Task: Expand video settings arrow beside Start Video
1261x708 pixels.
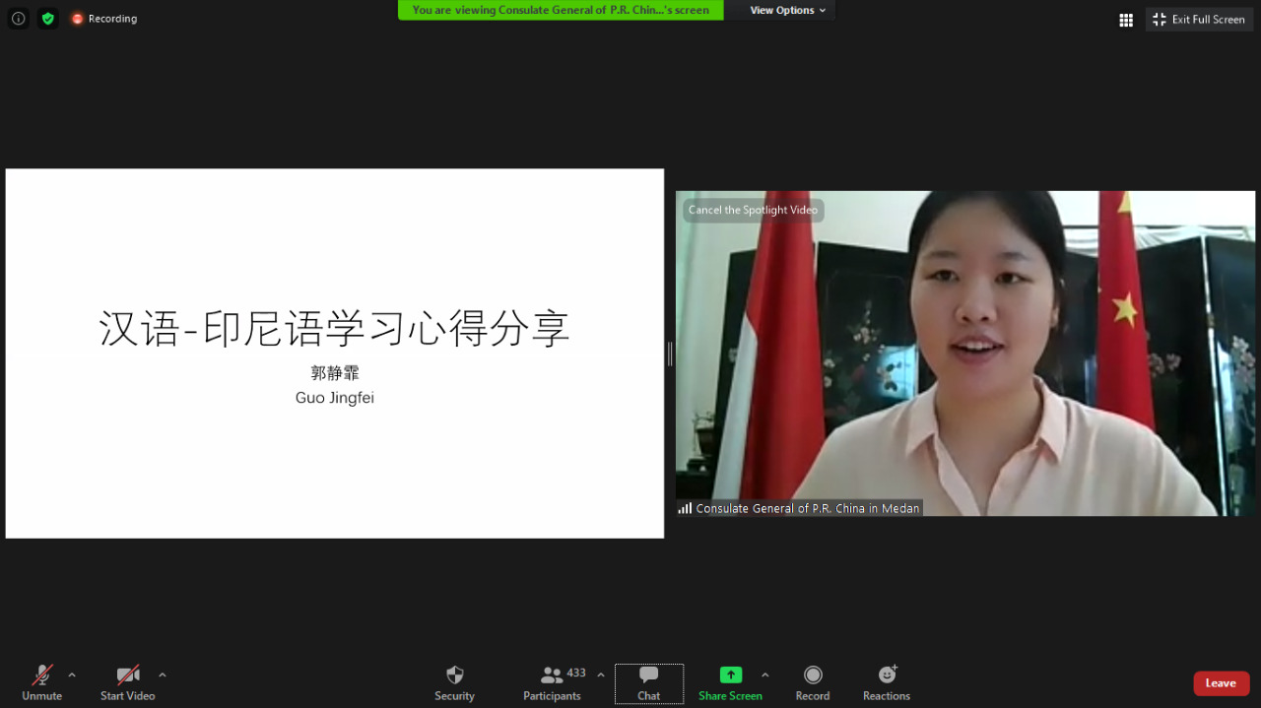Action: pos(163,676)
